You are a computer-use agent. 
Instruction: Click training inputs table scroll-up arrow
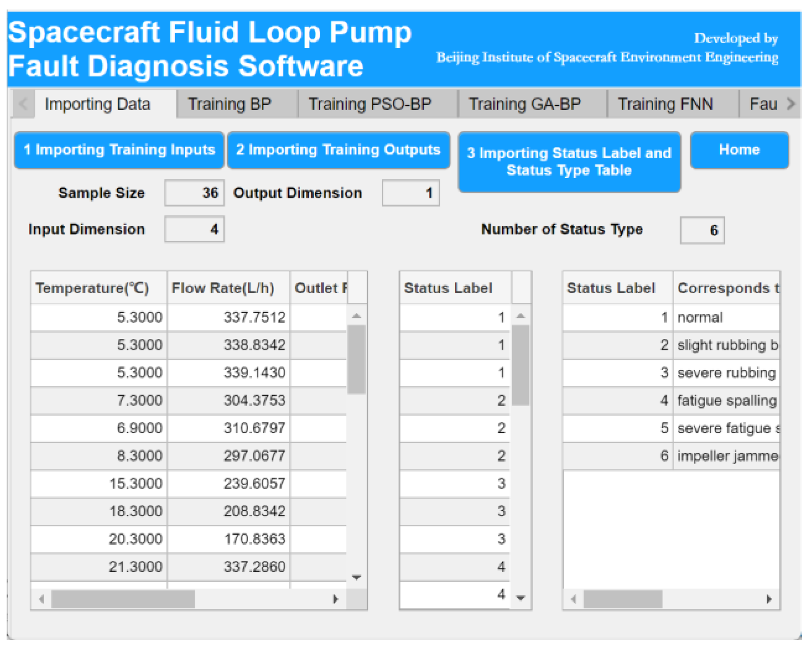(357, 316)
